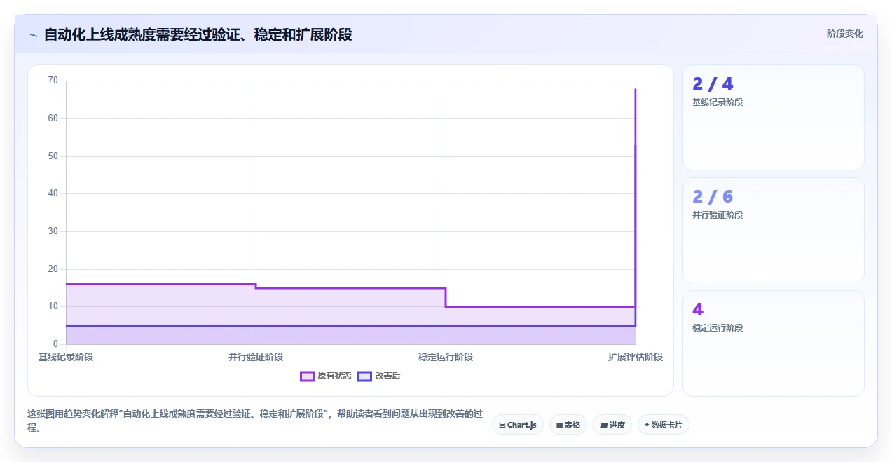892x462 pixels.
Task: Click the 20 y-axis tick label
Action: (53, 269)
